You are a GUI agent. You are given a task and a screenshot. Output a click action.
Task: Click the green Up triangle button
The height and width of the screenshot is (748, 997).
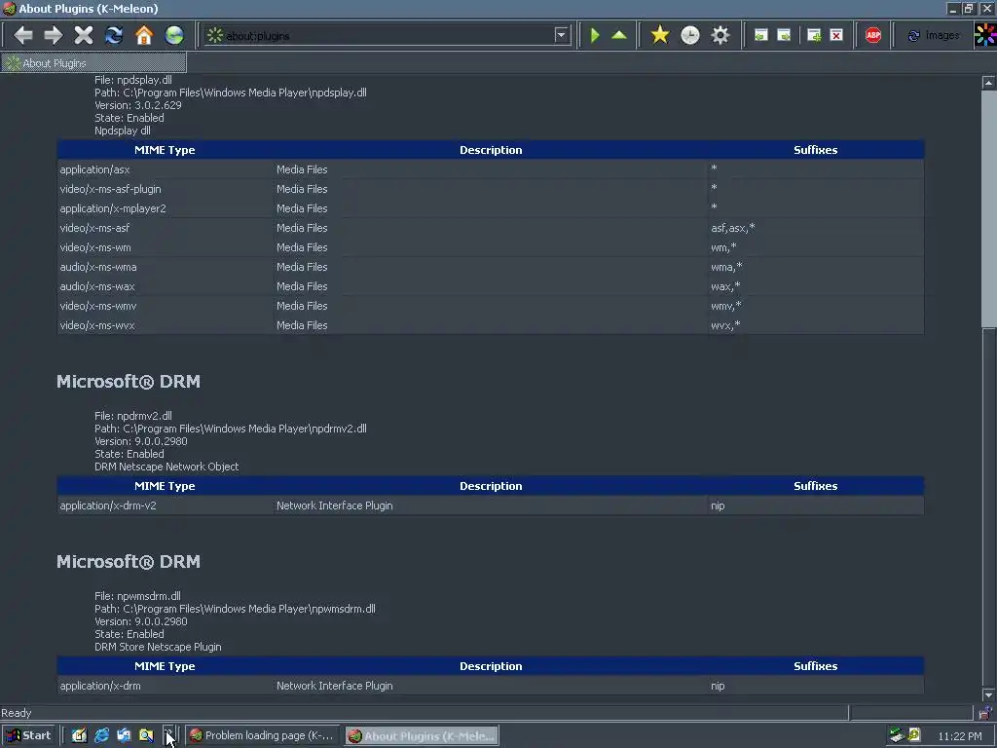[x=618, y=35]
